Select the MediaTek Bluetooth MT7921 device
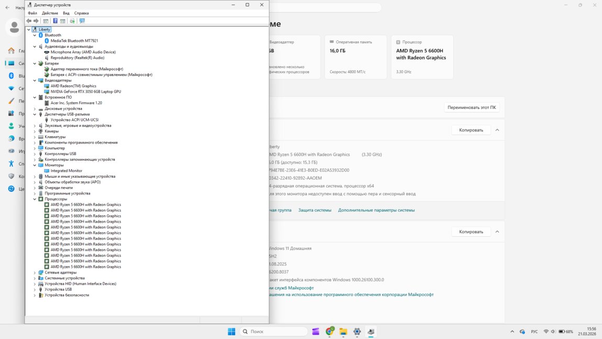Viewport: 602px width, 339px height. pos(74,41)
